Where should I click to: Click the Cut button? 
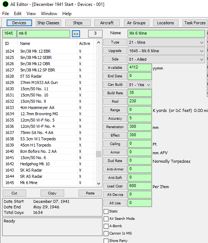click(x=14, y=193)
